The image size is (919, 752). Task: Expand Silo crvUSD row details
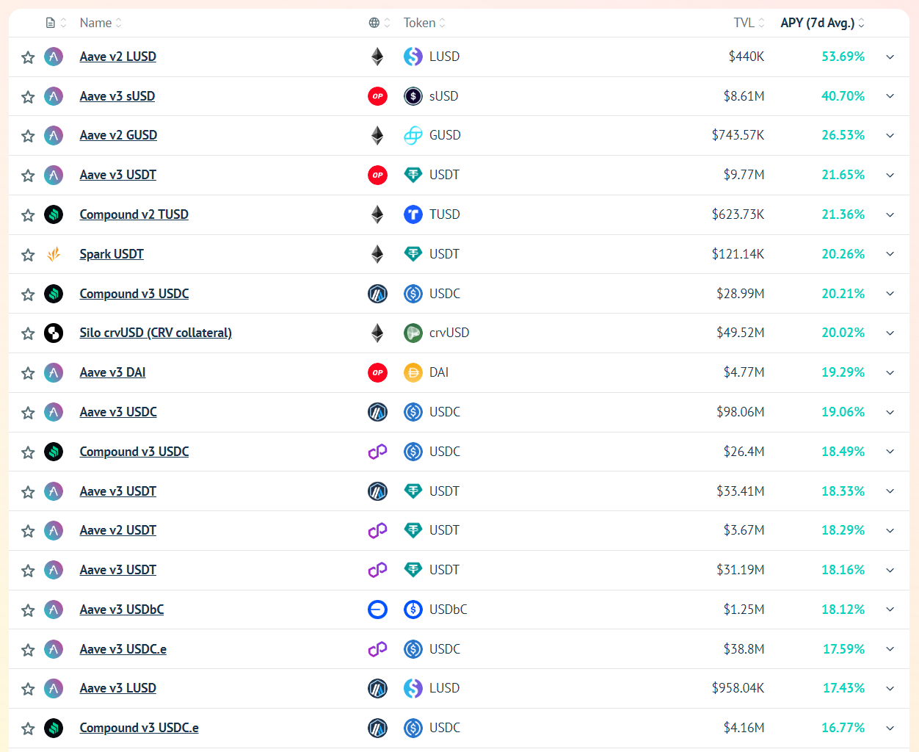[890, 333]
